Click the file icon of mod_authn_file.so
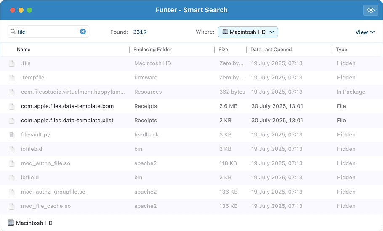The height and width of the screenshot is (231, 383). pyautogui.click(x=12, y=163)
